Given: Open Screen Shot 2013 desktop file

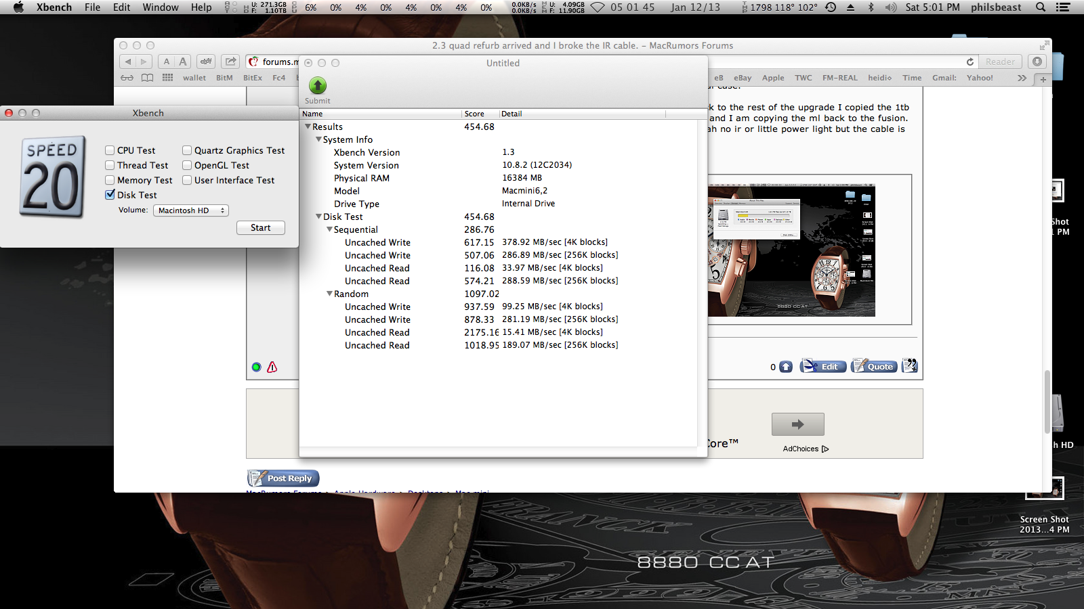Looking at the screenshot, I should [1044, 505].
